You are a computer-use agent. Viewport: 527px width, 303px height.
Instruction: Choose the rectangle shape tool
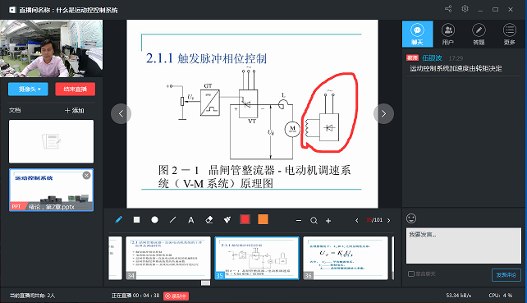[x=136, y=220]
